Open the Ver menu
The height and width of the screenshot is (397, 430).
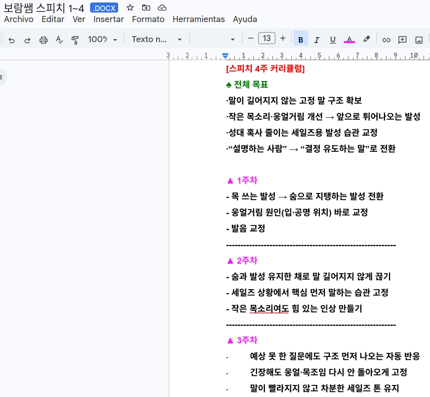(x=79, y=19)
